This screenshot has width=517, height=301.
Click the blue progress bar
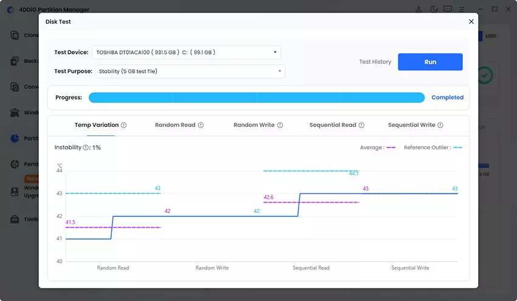tap(257, 97)
